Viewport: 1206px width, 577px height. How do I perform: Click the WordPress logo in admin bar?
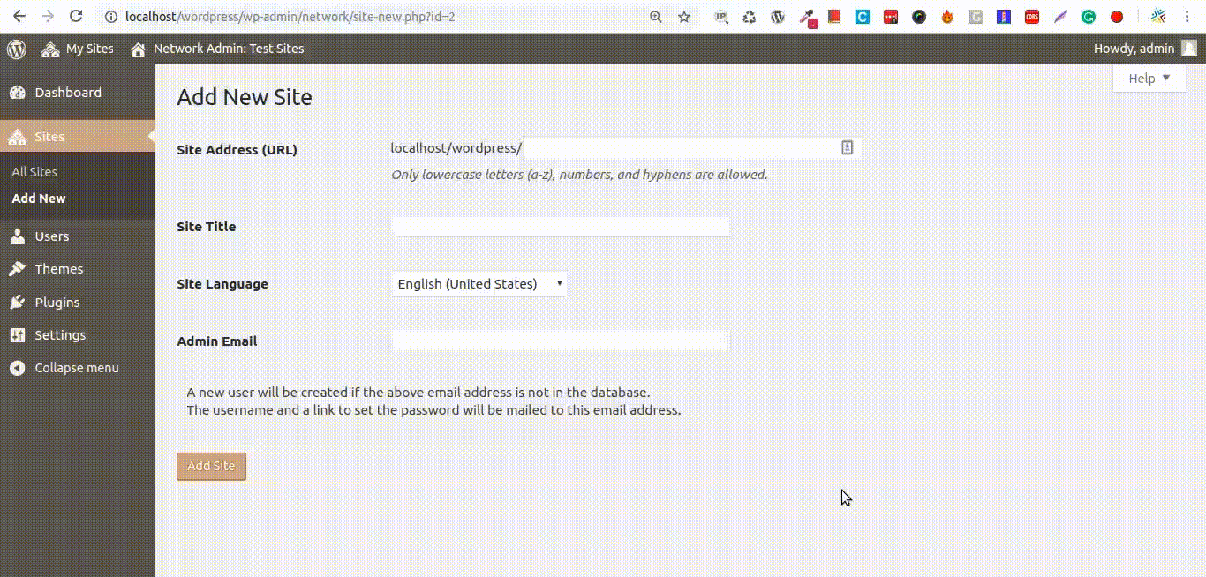(x=17, y=49)
